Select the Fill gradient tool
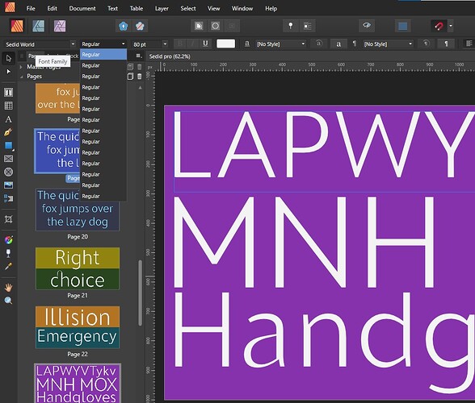The width and height of the screenshot is (475, 403). [8, 240]
